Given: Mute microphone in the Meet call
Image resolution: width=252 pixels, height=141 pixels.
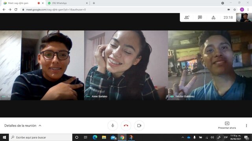Looking at the screenshot, I should [113, 125].
